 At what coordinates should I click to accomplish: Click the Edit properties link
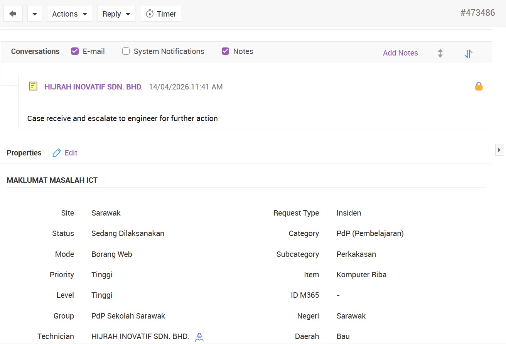point(71,153)
